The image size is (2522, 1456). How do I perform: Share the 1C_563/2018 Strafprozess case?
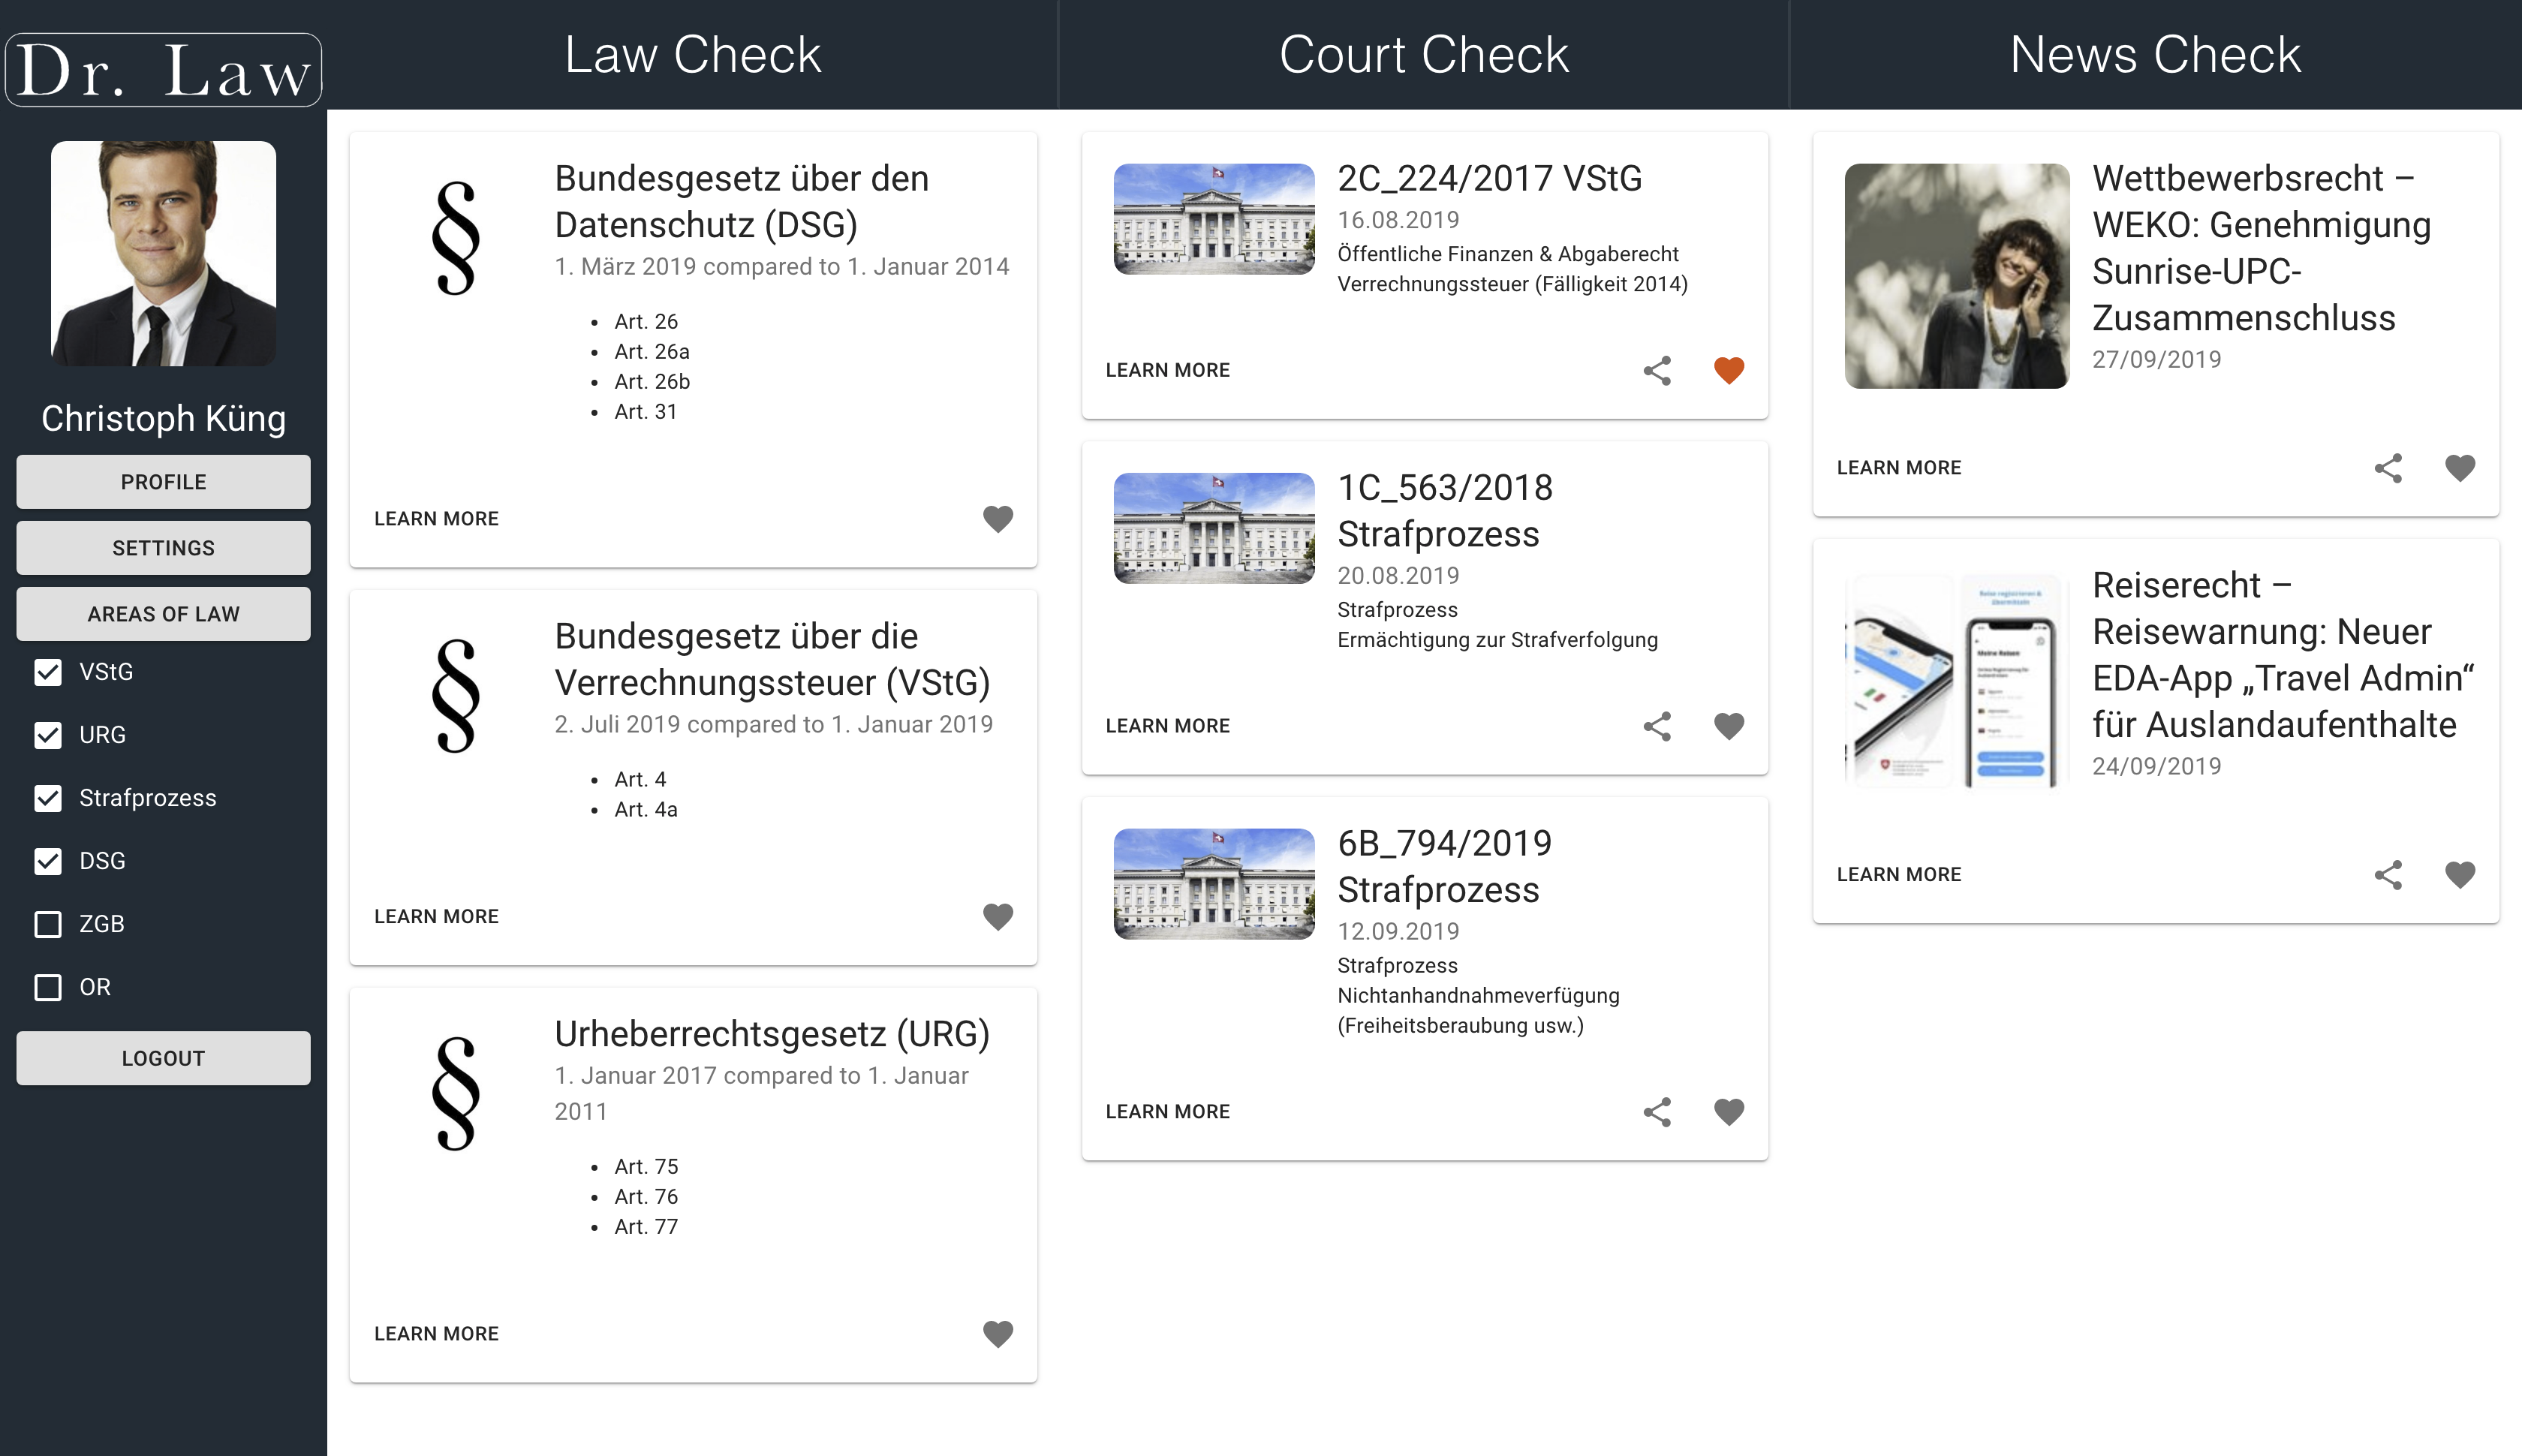tap(1657, 726)
